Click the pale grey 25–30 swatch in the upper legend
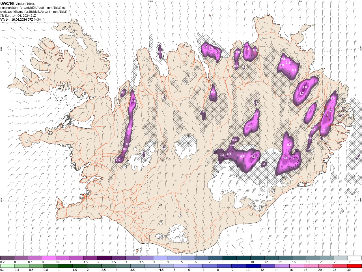This screenshot has width=362, height=272. [341, 258]
